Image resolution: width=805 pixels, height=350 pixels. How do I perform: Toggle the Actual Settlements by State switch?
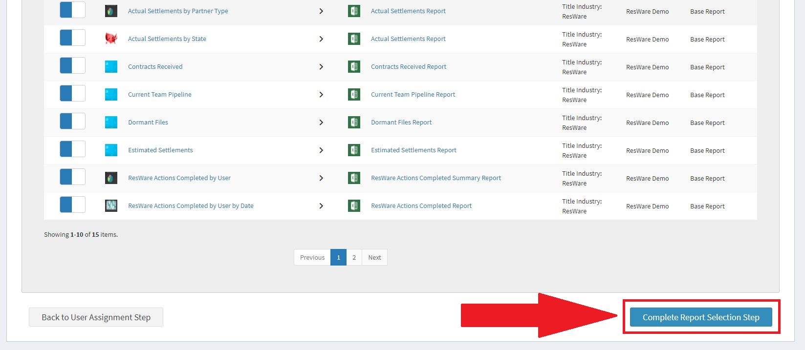point(72,38)
